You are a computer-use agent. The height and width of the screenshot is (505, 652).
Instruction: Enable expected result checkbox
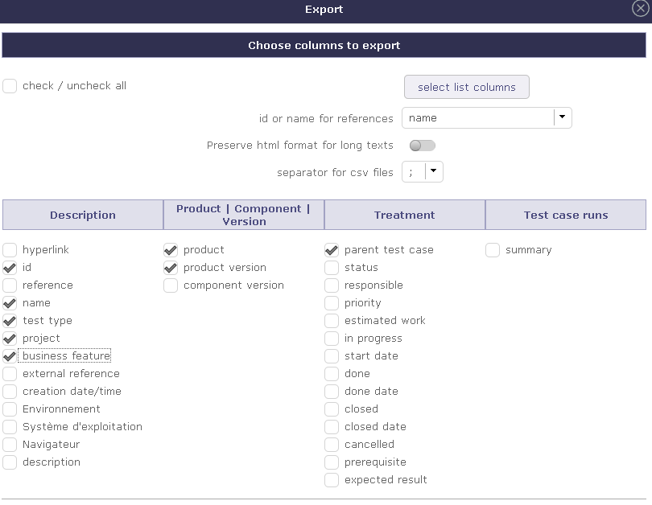(332, 480)
